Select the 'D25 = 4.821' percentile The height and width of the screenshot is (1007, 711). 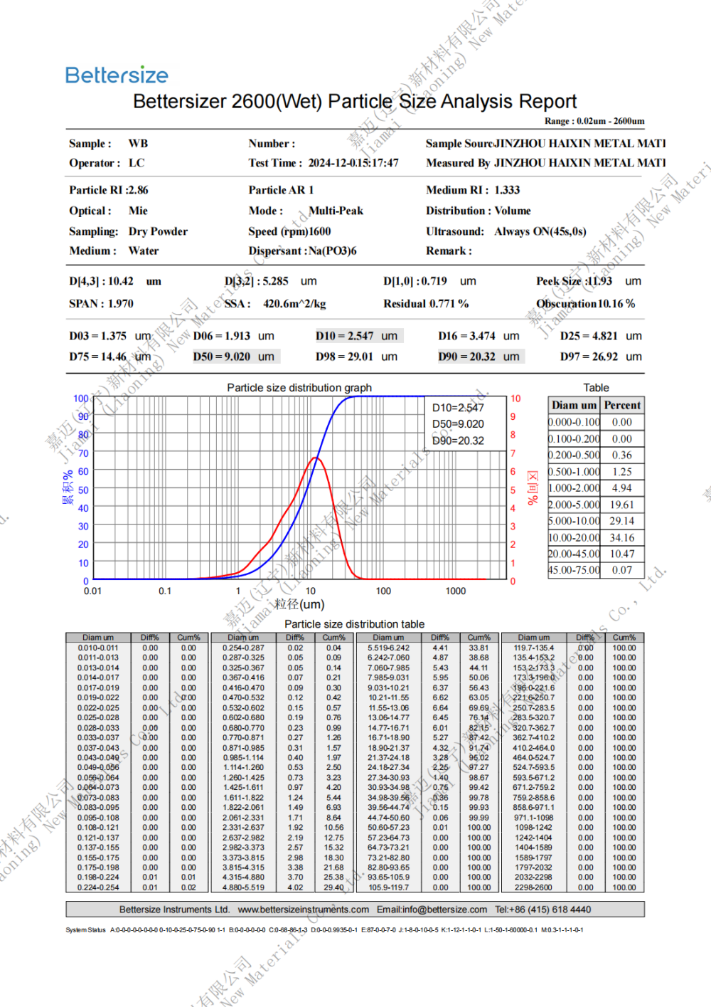589,336
